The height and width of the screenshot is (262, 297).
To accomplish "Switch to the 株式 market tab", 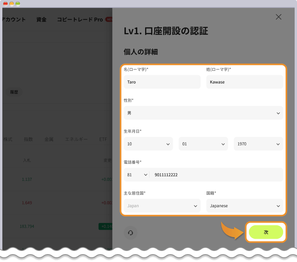I will (x=8, y=139).
